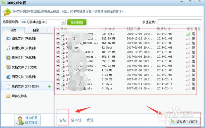Uncheck the 4.73 MB file checkbox
The height and width of the screenshot is (128, 205).
(x=58, y=75)
